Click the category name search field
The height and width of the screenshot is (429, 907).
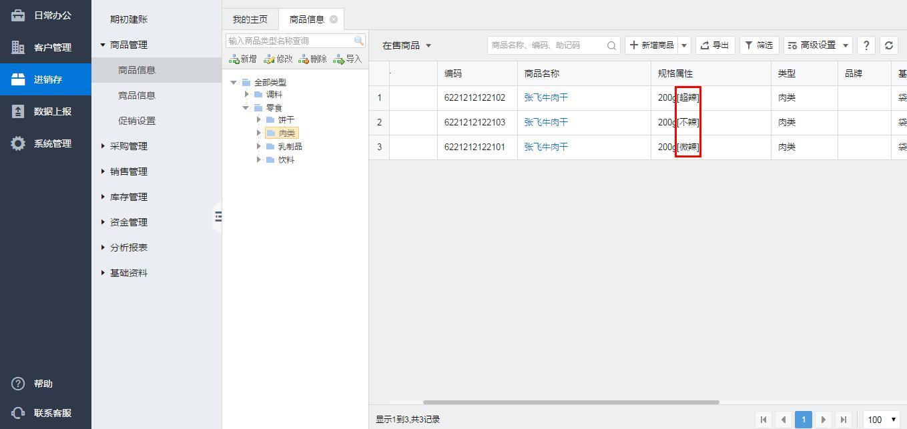coord(290,41)
